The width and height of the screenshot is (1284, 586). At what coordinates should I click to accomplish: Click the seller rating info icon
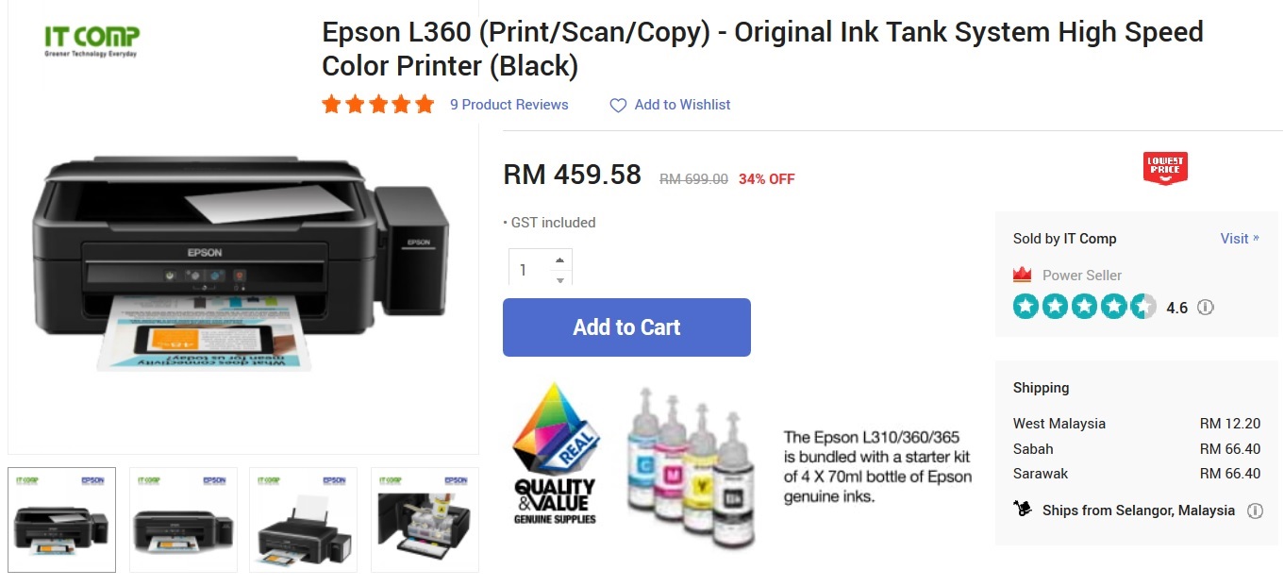click(1205, 308)
